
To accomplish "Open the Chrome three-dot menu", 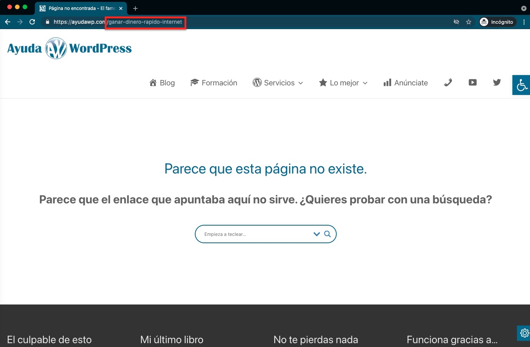I will (x=524, y=22).
